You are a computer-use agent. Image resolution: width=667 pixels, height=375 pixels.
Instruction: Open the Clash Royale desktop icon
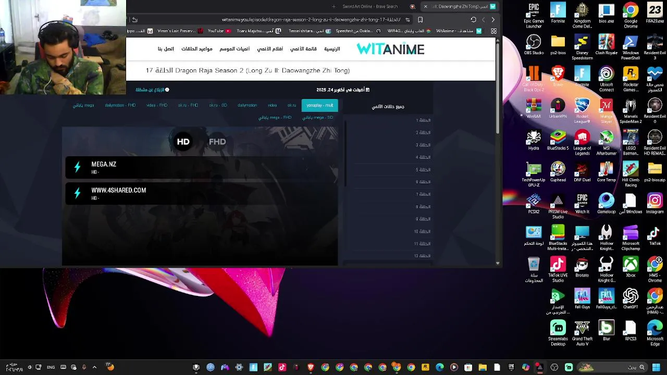pyautogui.click(x=606, y=45)
